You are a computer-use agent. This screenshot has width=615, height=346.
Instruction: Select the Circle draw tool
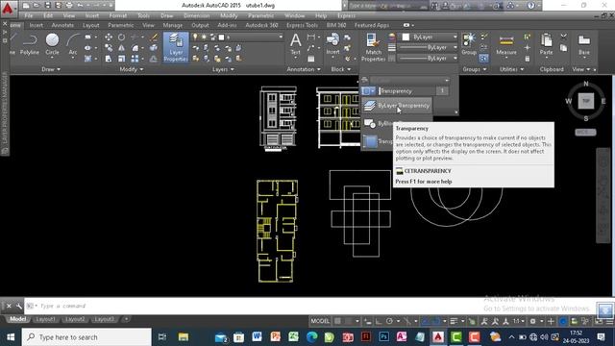click(52, 44)
